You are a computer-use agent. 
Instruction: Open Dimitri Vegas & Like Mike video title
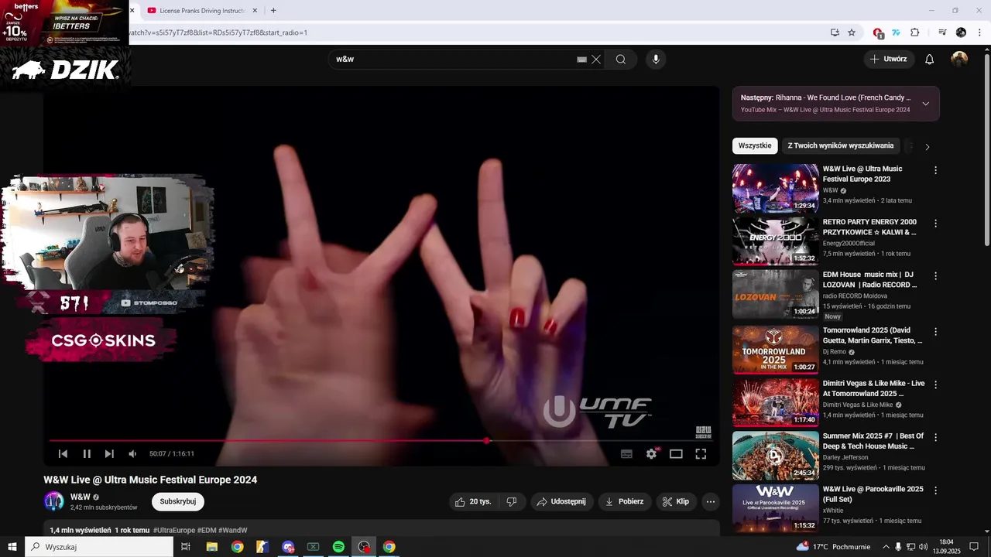click(x=873, y=388)
